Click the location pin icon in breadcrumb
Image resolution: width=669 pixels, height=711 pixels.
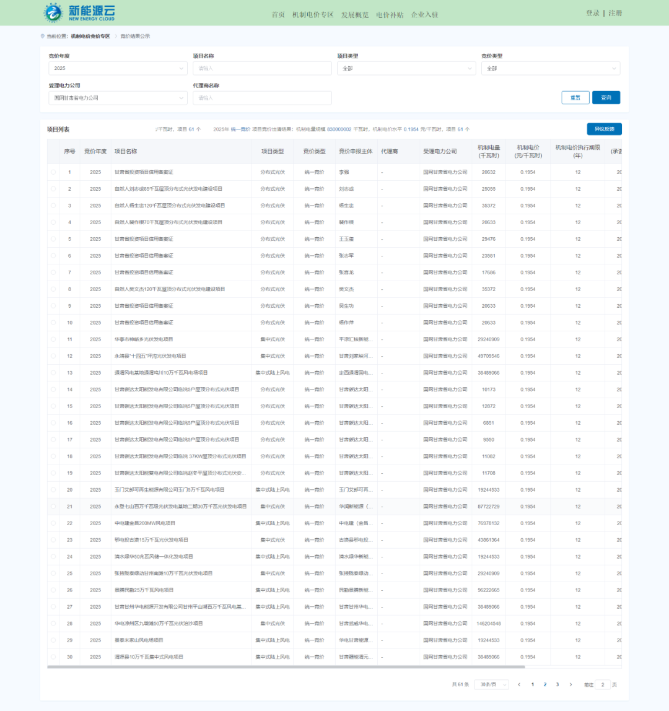click(x=42, y=37)
